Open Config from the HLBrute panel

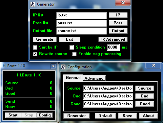45,115
